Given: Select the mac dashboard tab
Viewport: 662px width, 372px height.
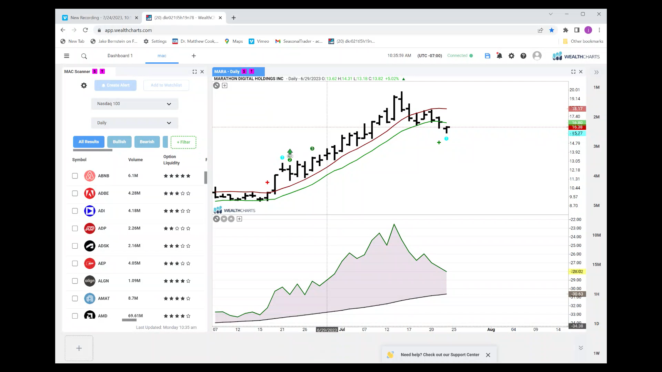Looking at the screenshot, I should pos(162,56).
